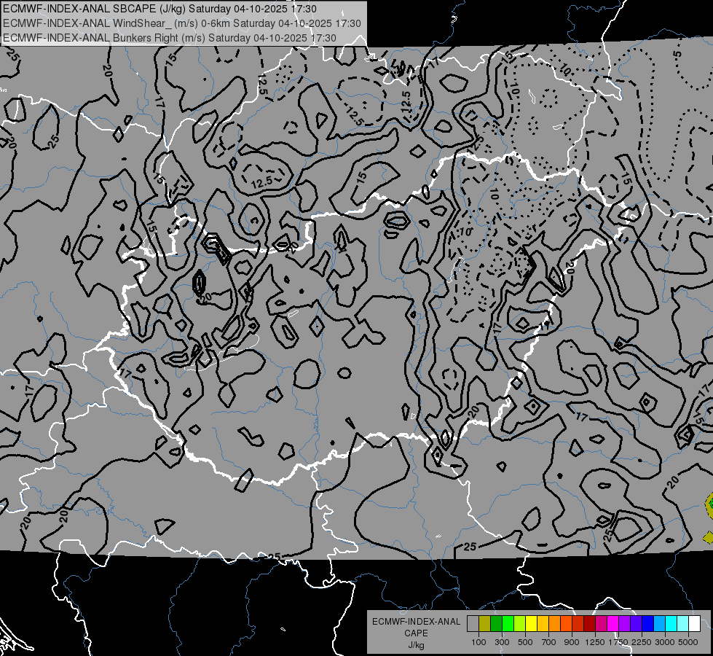This screenshot has width=713, height=656.
Task: Choose the pure blue CAPE legend swatch
Action: 648,624
